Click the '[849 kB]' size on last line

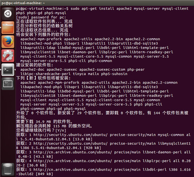(44, 174)
